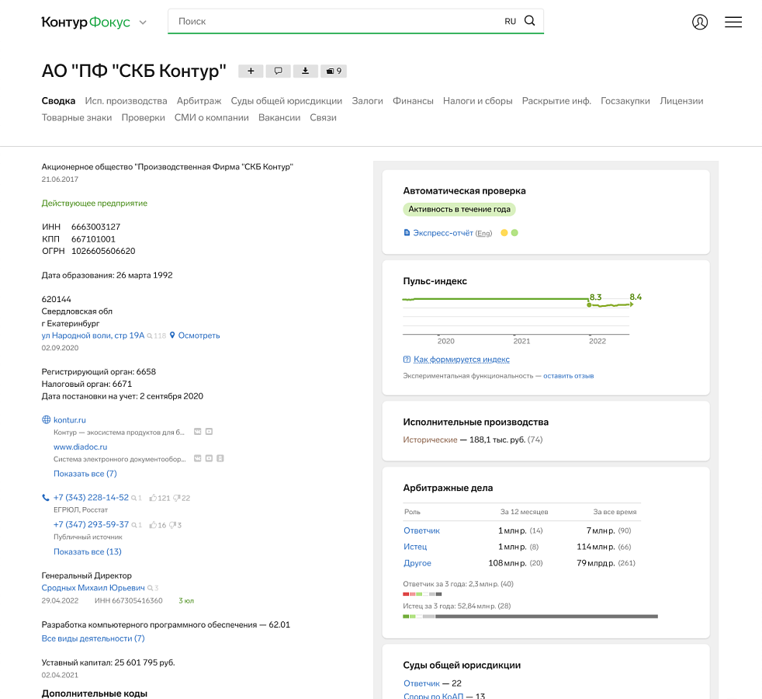
Task: Click thumbs-up icon for +7 (347) 293-59-37
Action: click(153, 525)
